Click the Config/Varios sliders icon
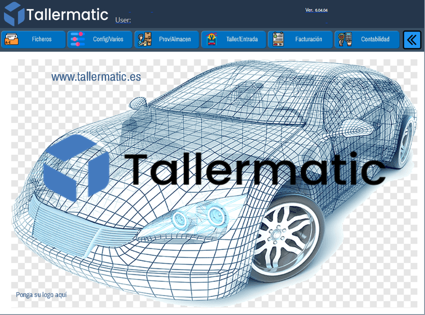The height and width of the screenshot is (315, 425). [78, 39]
